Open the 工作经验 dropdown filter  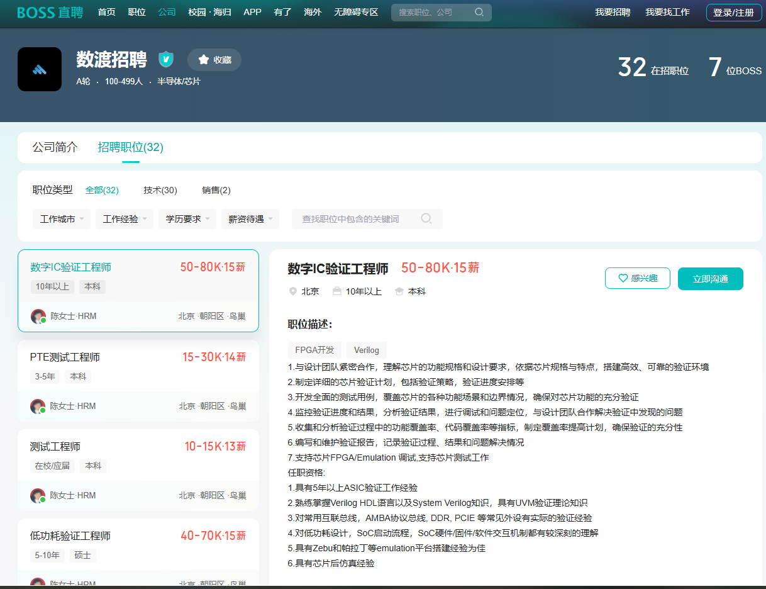tap(125, 219)
